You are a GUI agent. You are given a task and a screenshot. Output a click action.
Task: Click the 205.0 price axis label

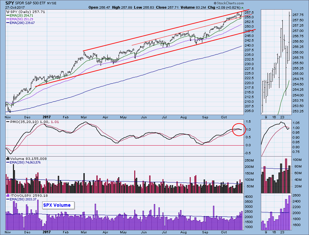250,111
